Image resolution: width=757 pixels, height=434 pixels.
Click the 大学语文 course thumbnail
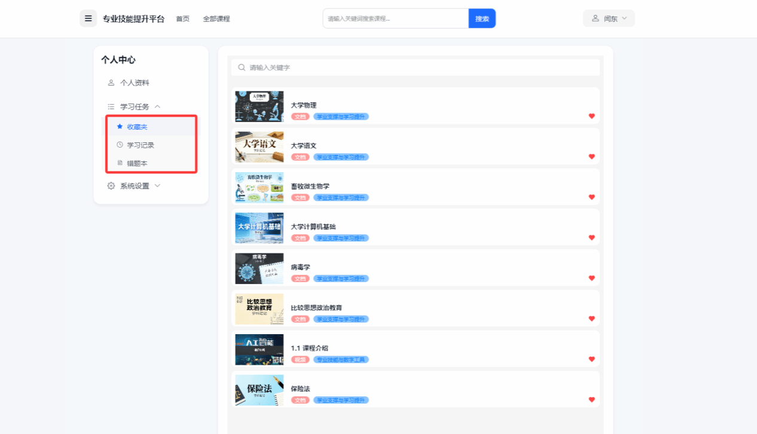(259, 147)
